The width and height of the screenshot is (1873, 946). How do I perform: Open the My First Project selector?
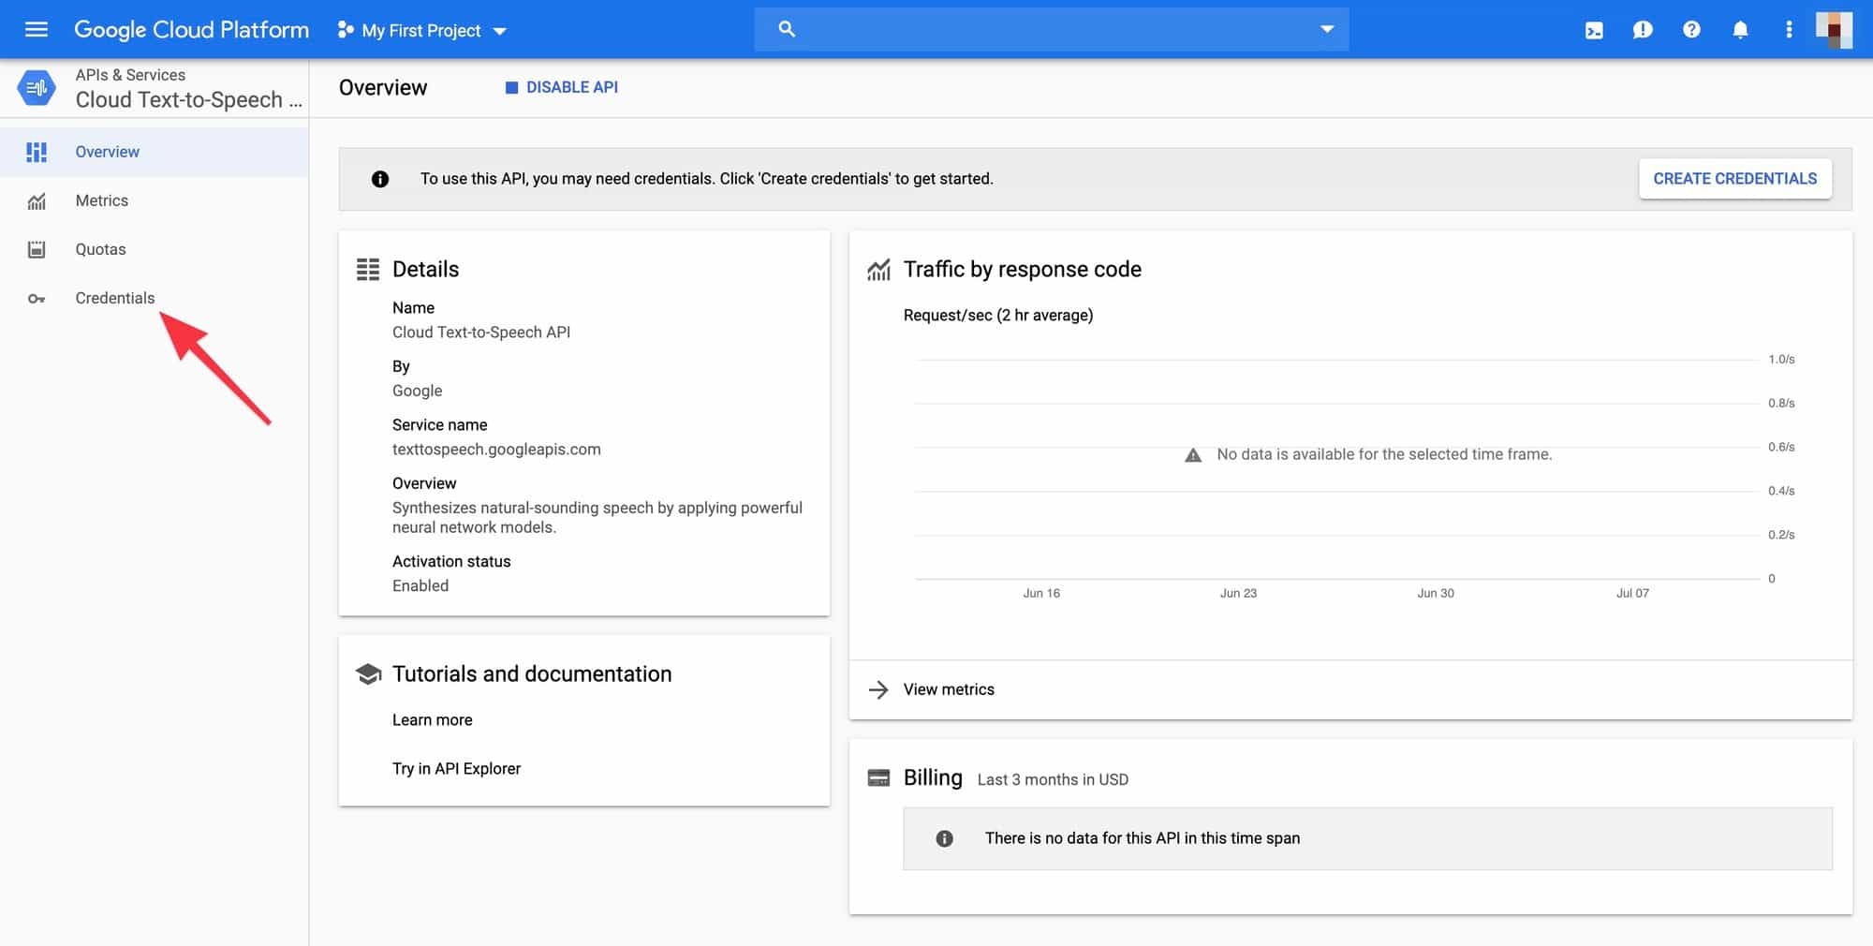coord(422,31)
